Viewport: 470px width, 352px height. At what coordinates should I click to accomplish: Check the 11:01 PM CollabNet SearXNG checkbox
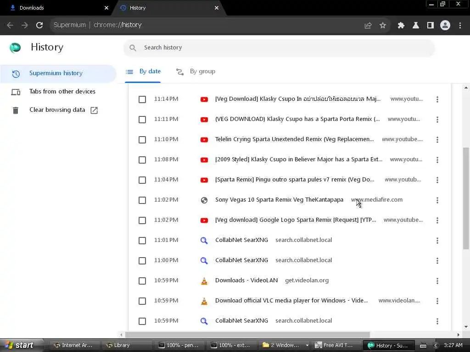[142, 240]
